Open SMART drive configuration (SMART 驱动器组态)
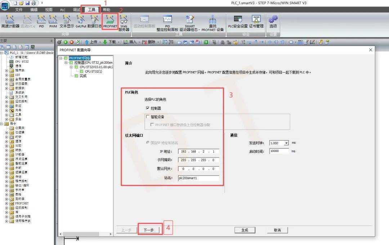Viewport: 389px width, 245px height. (x=189, y=23)
